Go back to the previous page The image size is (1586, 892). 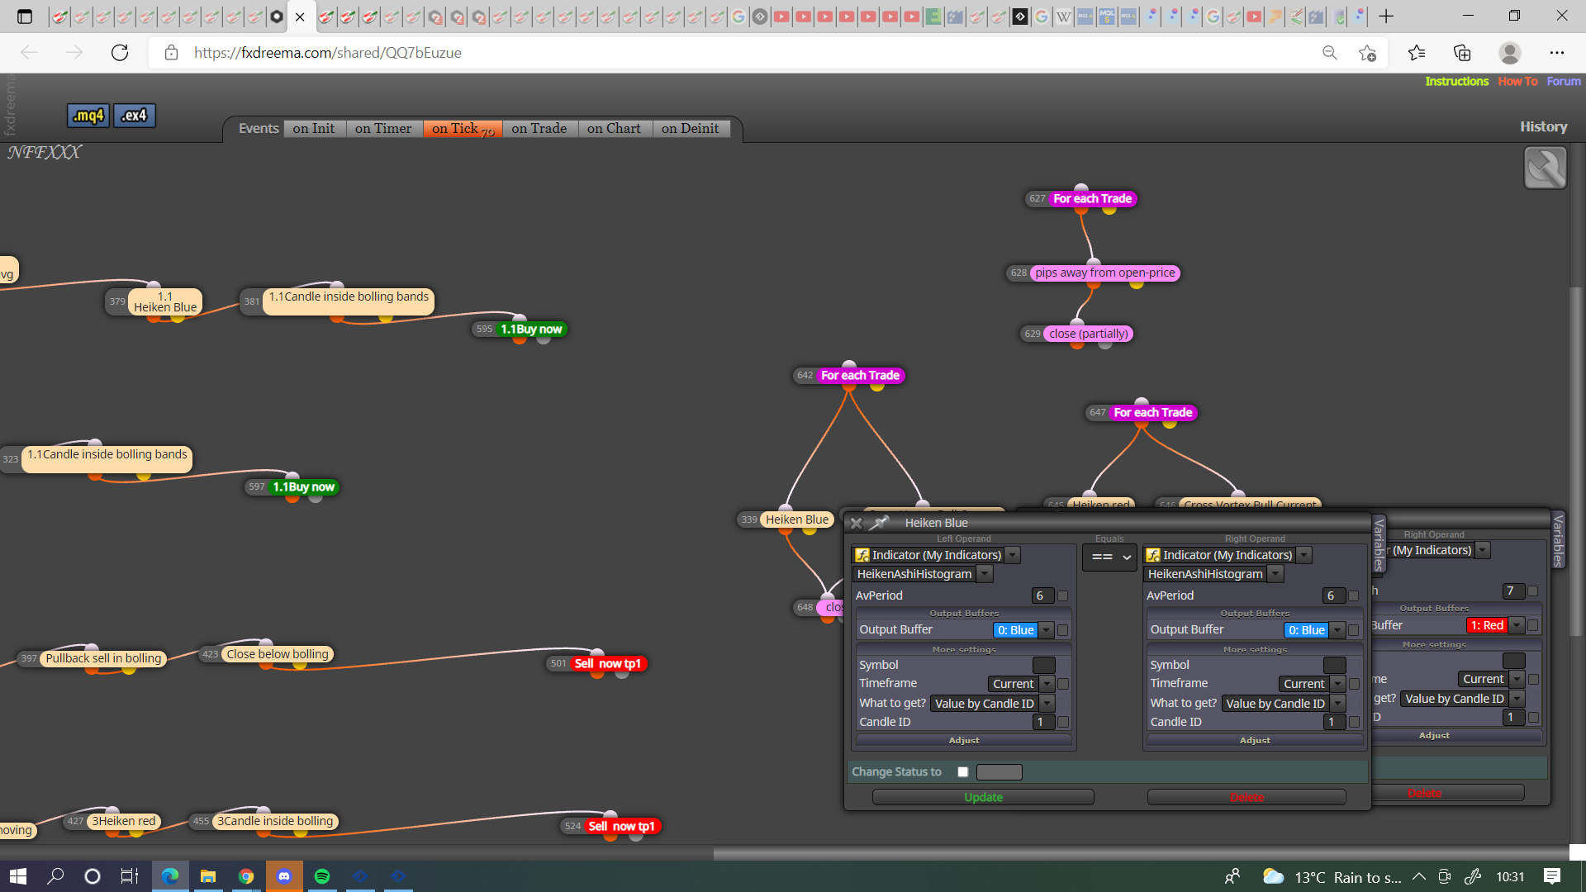tap(29, 53)
